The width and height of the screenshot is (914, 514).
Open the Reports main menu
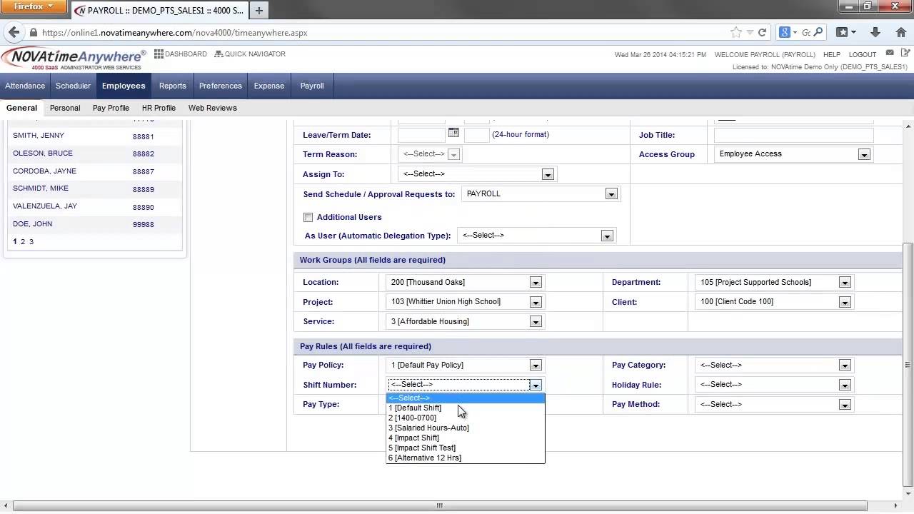coord(172,86)
